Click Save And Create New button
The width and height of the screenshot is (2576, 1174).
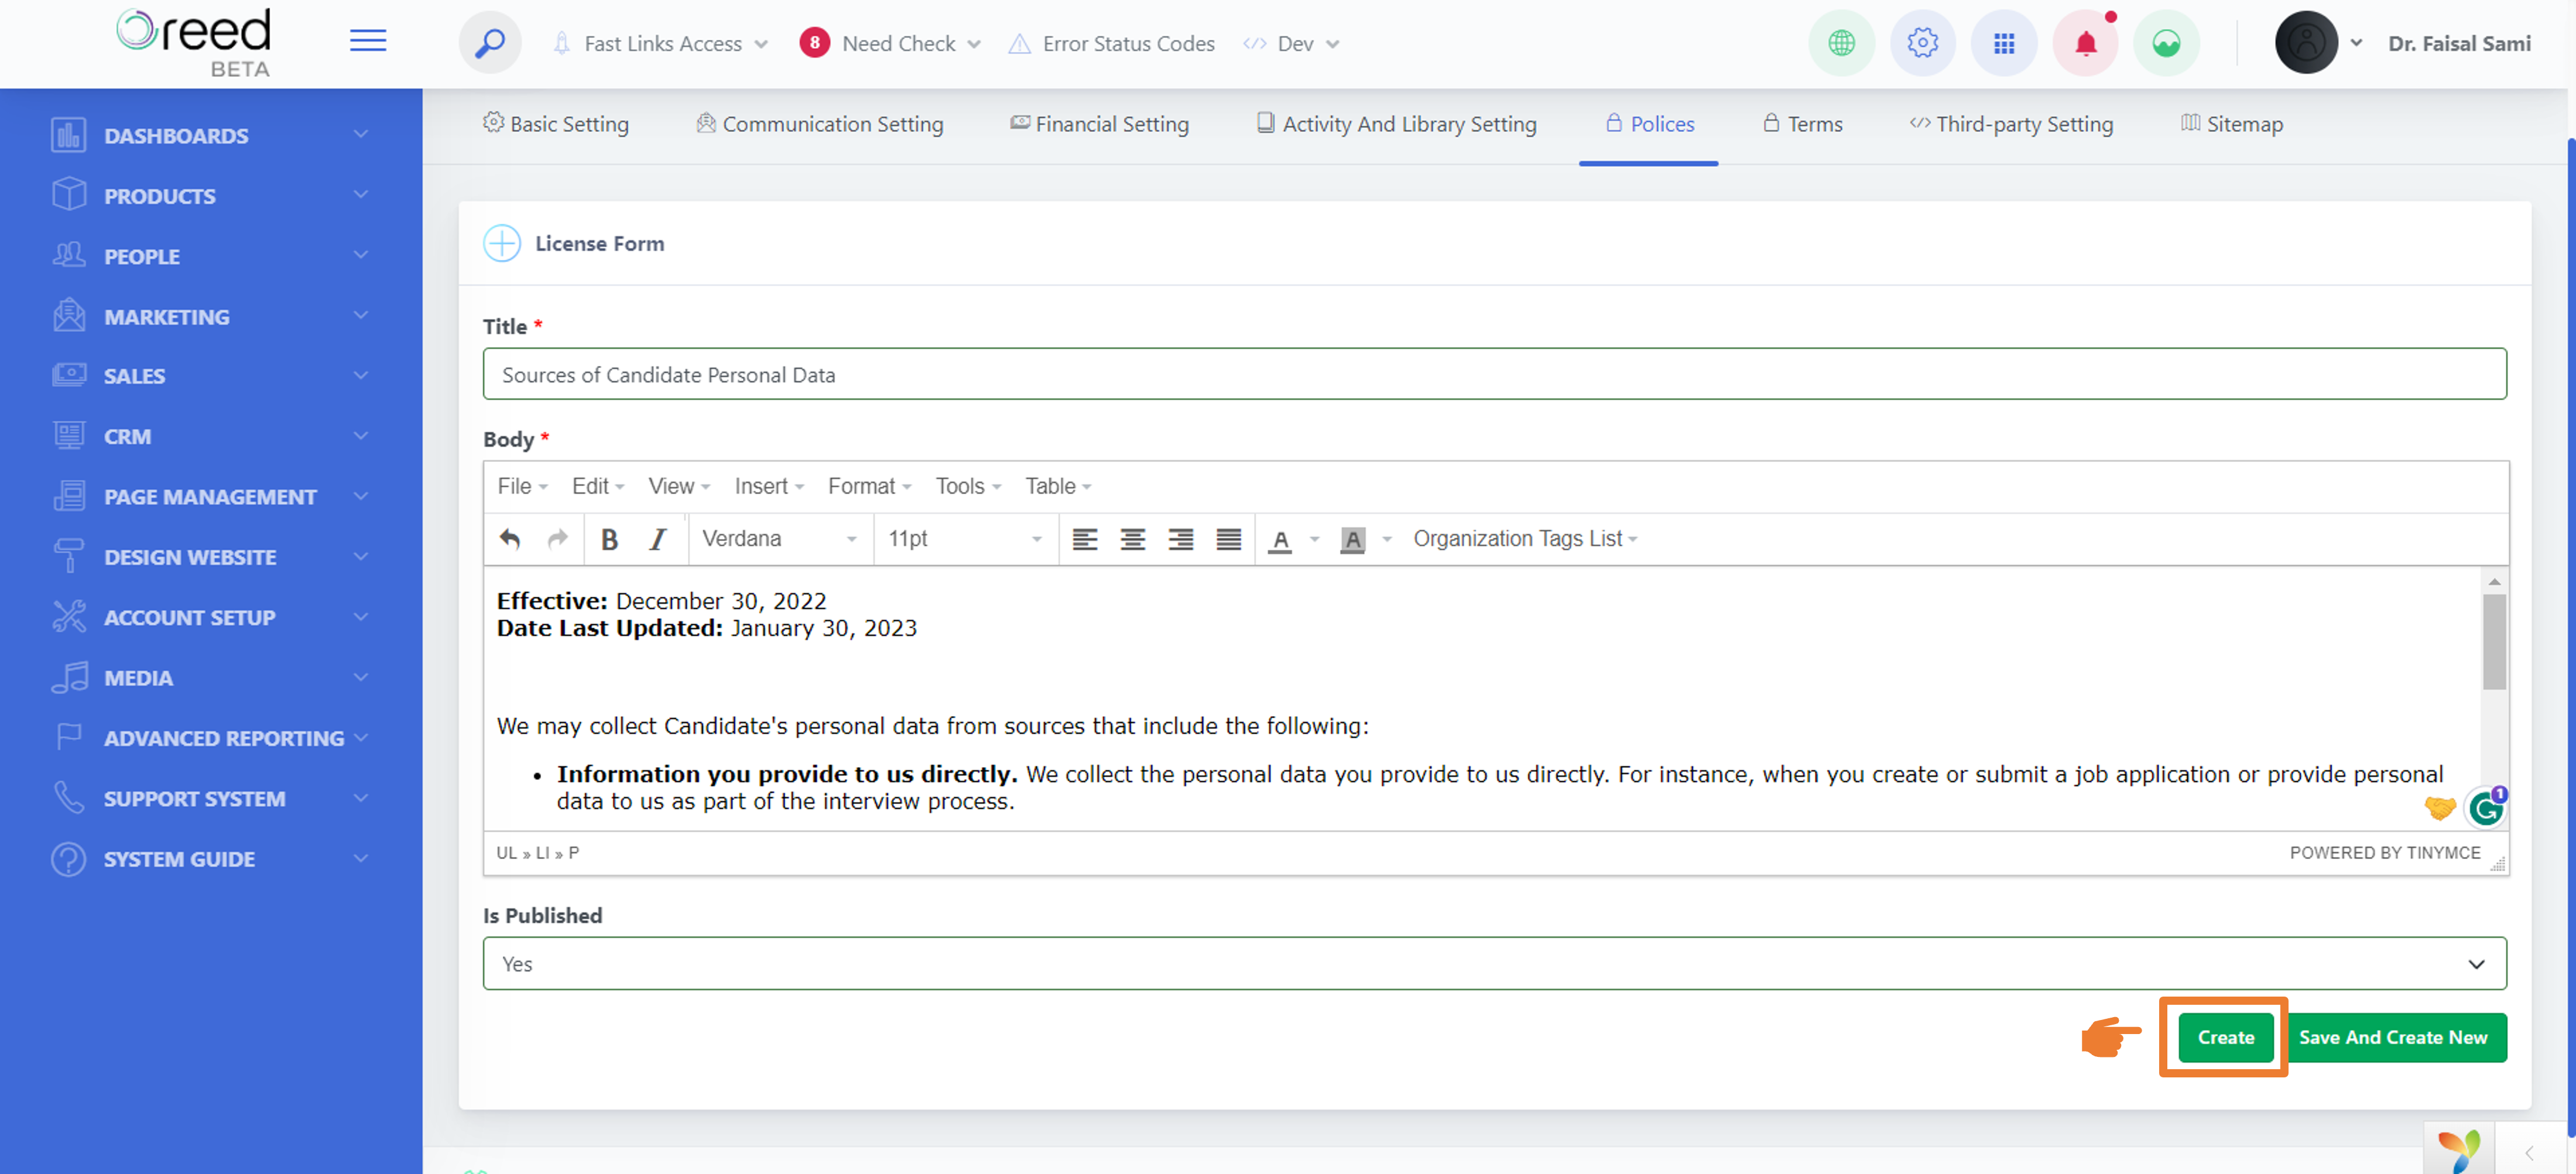pyautogui.click(x=2392, y=1037)
